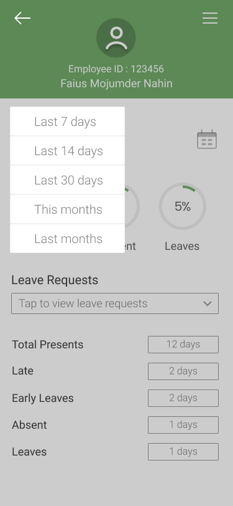
Task: Open the calendar date picker icon
Action: point(207,139)
